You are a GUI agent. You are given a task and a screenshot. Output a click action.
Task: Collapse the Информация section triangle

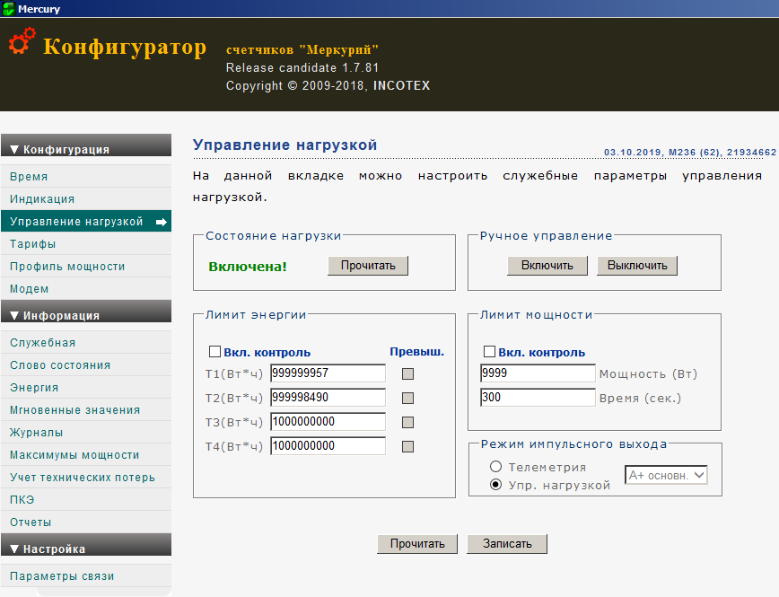click(x=14, y=315)
